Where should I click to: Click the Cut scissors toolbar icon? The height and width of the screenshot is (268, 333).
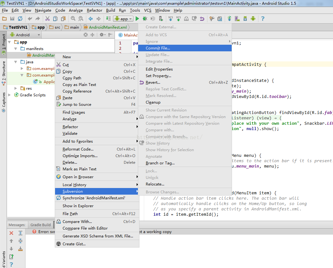pos(47,19)
